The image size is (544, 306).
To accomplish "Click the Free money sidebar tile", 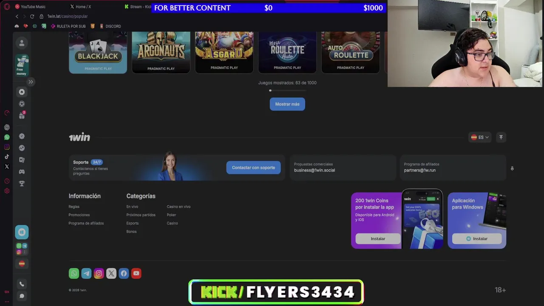I will (22, 66).
